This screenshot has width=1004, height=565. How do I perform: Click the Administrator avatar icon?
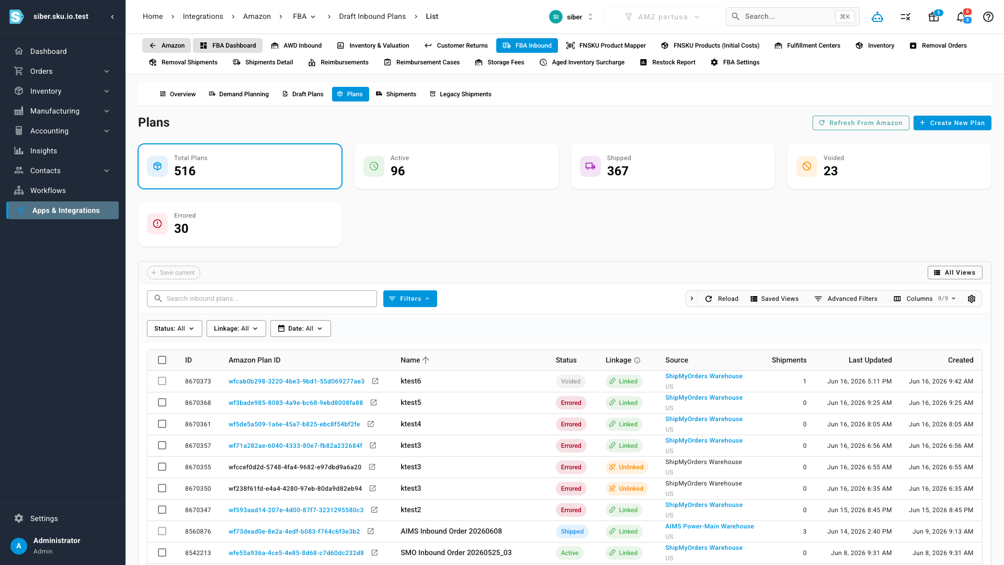[19, 546]
